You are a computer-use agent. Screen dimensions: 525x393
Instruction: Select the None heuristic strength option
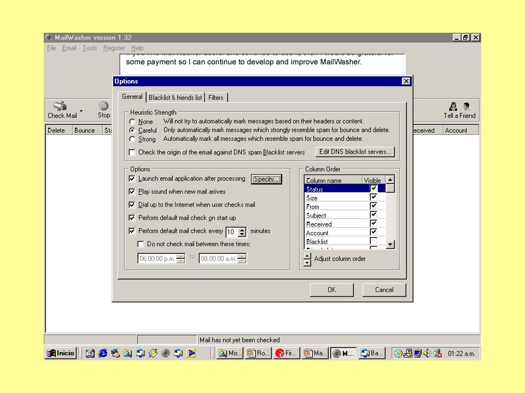[132, 122]
